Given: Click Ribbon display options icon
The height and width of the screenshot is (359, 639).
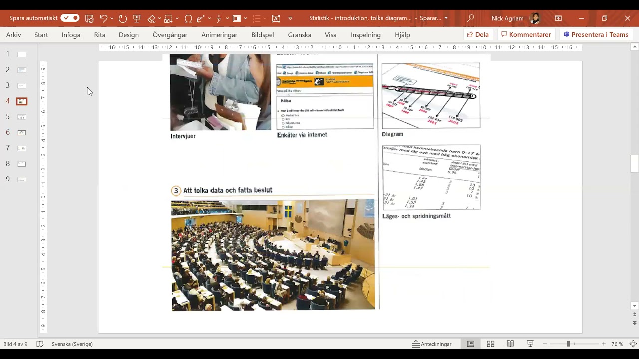Looking at the screenshot, I should click(558, 18).
